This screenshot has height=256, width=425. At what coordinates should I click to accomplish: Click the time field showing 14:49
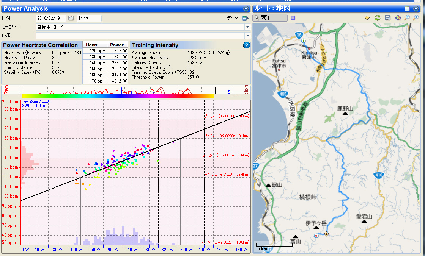click(89, 18)
